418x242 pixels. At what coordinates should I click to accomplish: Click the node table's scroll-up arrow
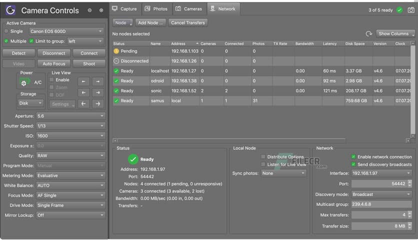[x=413, y=43]
